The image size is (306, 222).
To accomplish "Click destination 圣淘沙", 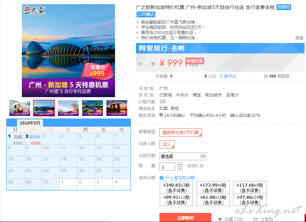I will click(232, 95).
